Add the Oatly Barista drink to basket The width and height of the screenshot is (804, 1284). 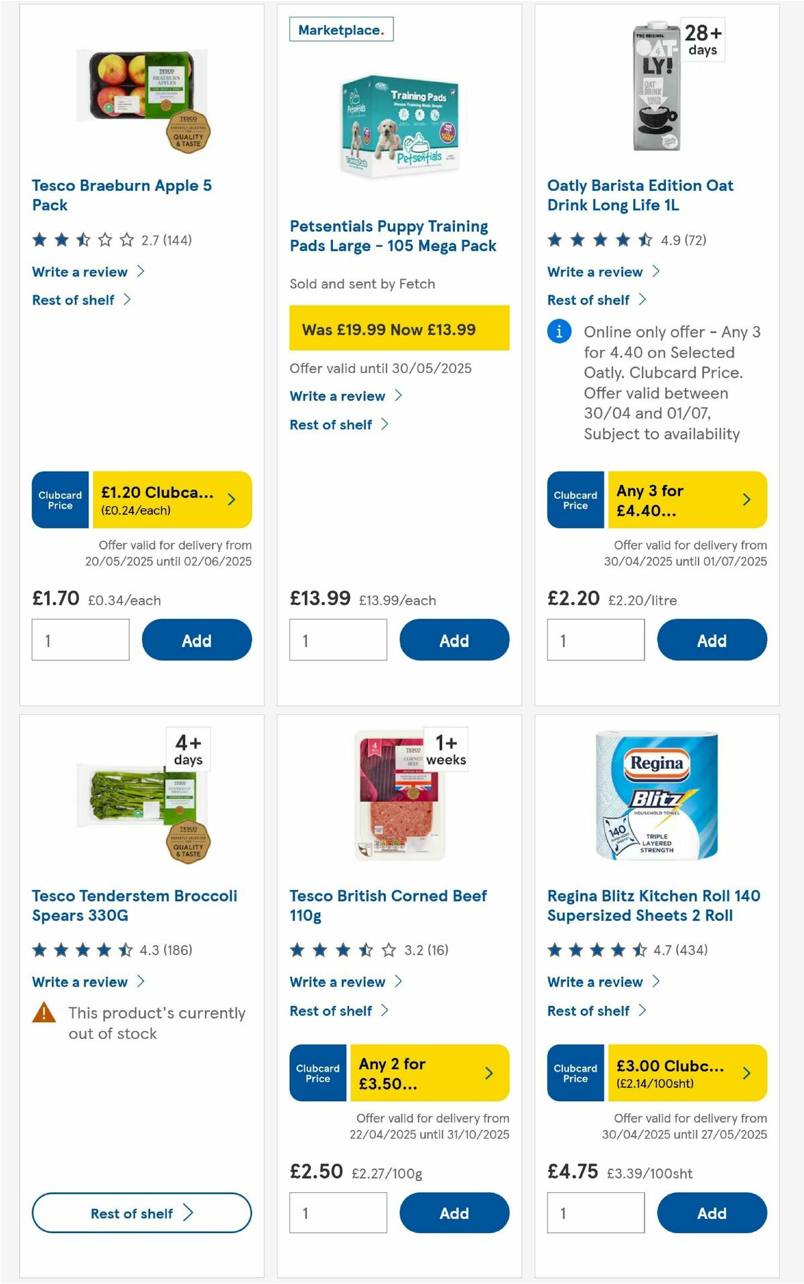point(712,640)
